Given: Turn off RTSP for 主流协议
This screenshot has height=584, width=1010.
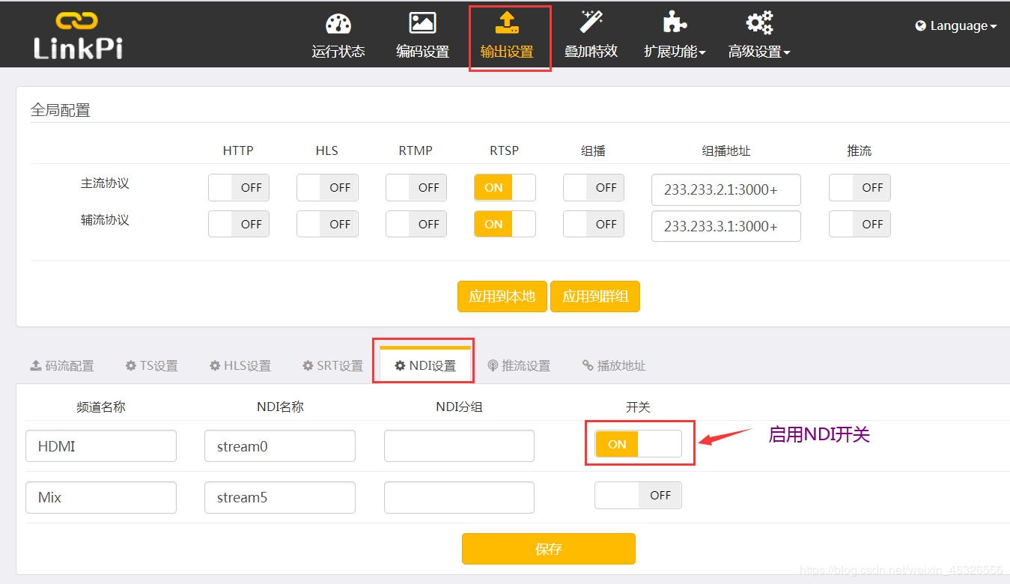Looking at the screenshot, I should click(x=505, y=188).
